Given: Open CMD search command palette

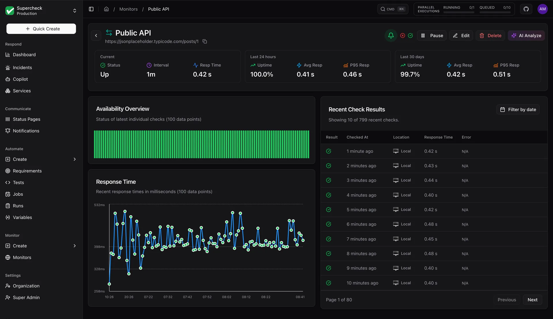Looking at the screenshot, I should tap(393, 9).
